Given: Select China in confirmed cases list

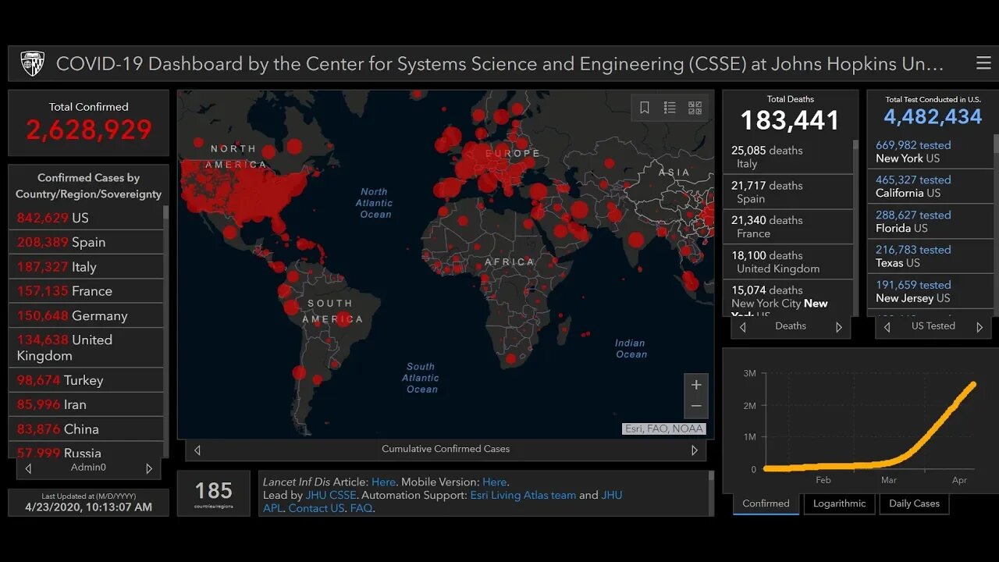Looking at the screenshot, I should (86, 429).
